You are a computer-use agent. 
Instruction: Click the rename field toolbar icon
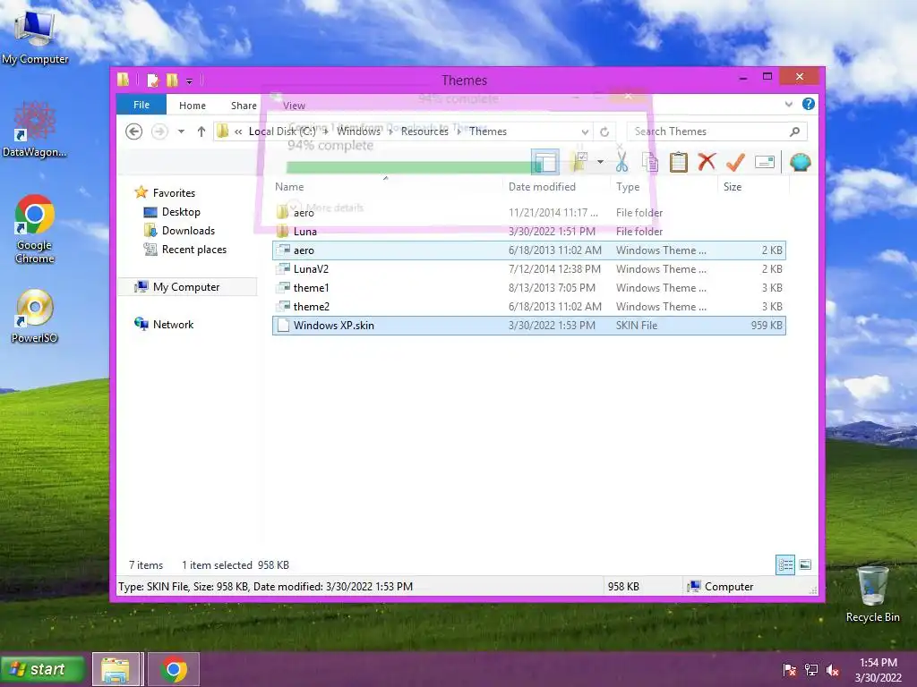(x=765, y=162)
